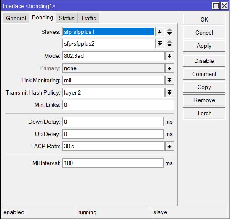The height and width of the screenshot is (220, 230).
Task: Open the Traffic tab
Action: (88, 18)
